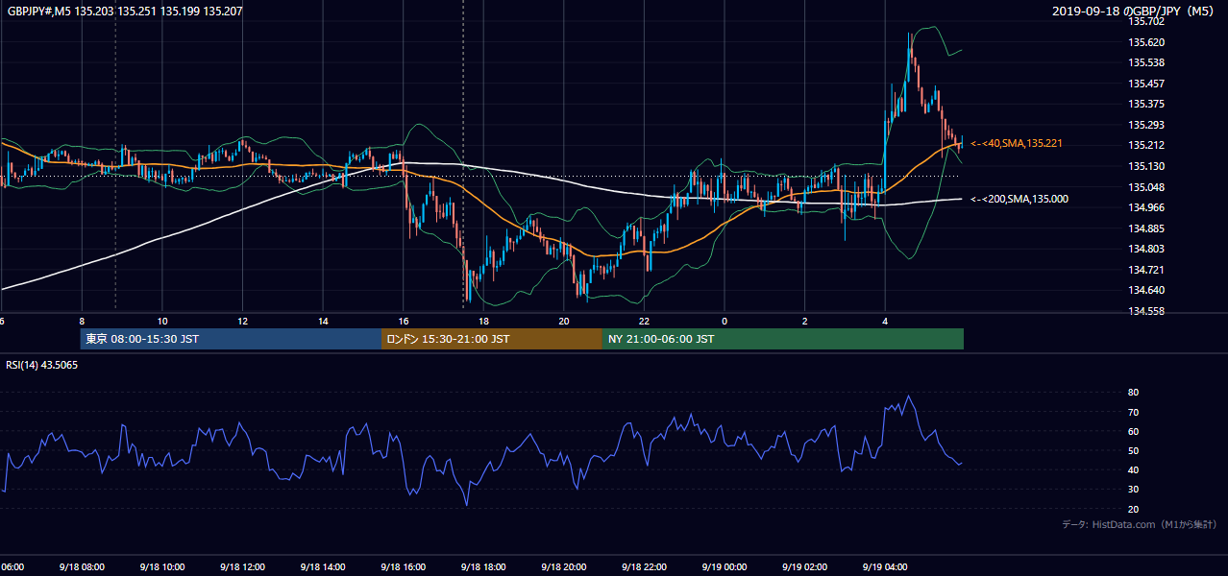Viewport: 1228px width, 576px height.
Task: Click RSI scale value 70
Action: [x=1134, y=412]
